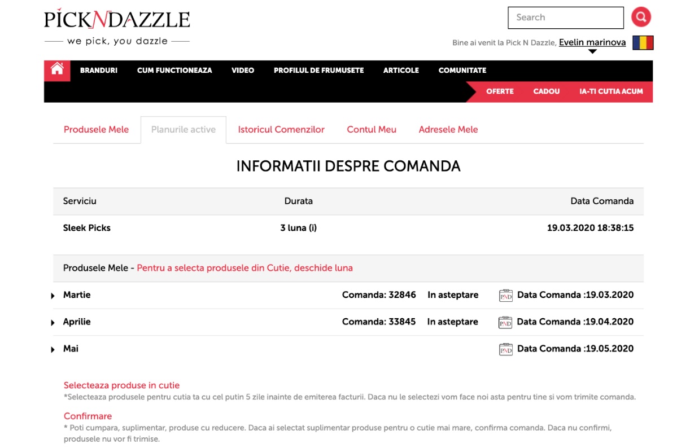
Task: Click the ARTICOLE menu item
Action: 401,71
